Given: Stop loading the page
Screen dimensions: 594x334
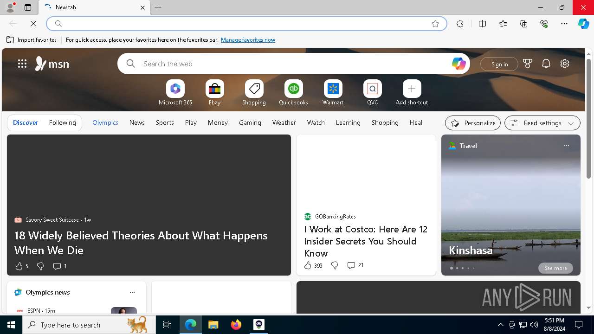Looking at the screenshot, I should point(33,24).
